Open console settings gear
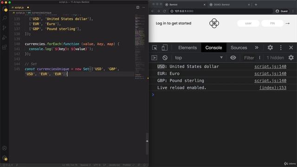Screen dimensions: 297x167 coord(291,58)
